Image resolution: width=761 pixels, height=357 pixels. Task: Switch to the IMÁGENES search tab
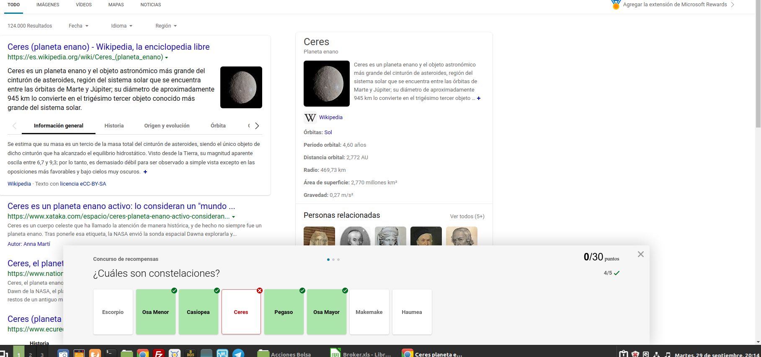(x=48, y=5)
